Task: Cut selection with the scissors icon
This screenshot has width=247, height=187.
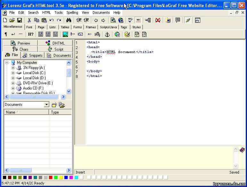Action: pos(29,20)
